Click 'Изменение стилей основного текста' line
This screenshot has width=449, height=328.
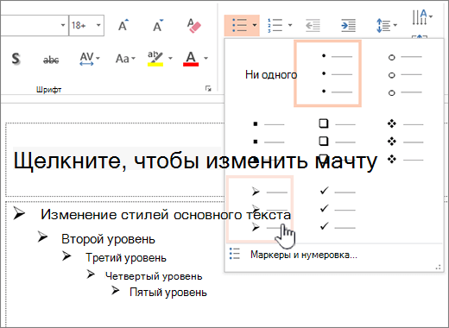click(166, 215)
